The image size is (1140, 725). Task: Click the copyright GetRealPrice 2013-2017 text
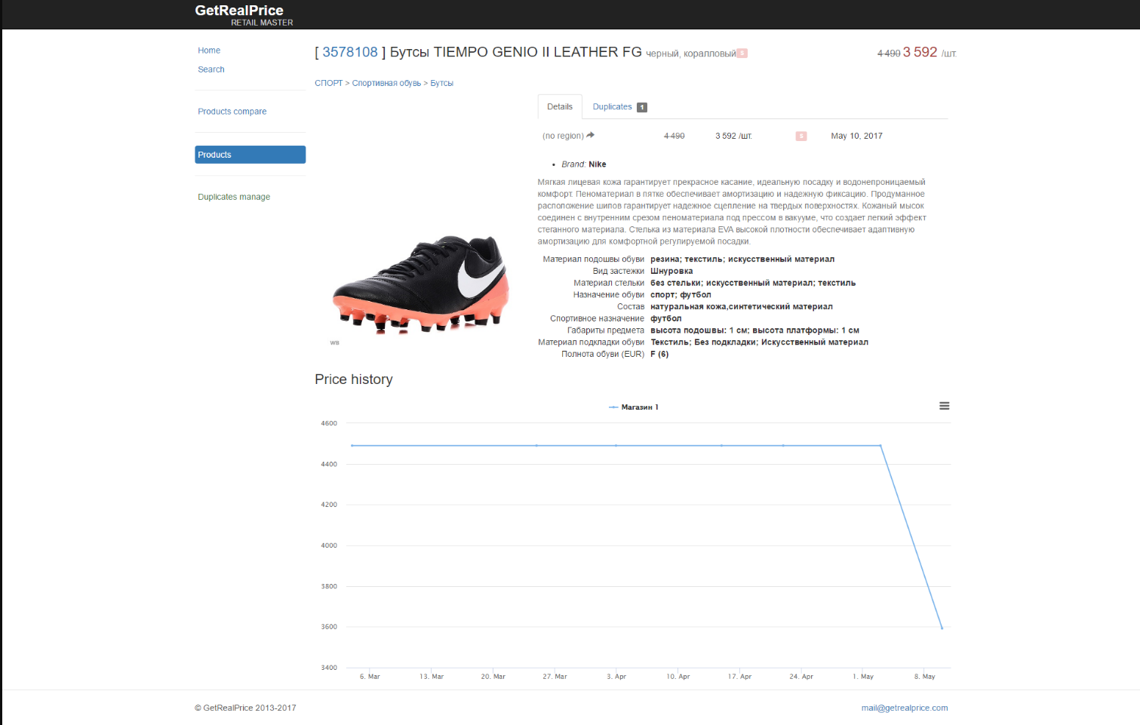tap(245, 708)
